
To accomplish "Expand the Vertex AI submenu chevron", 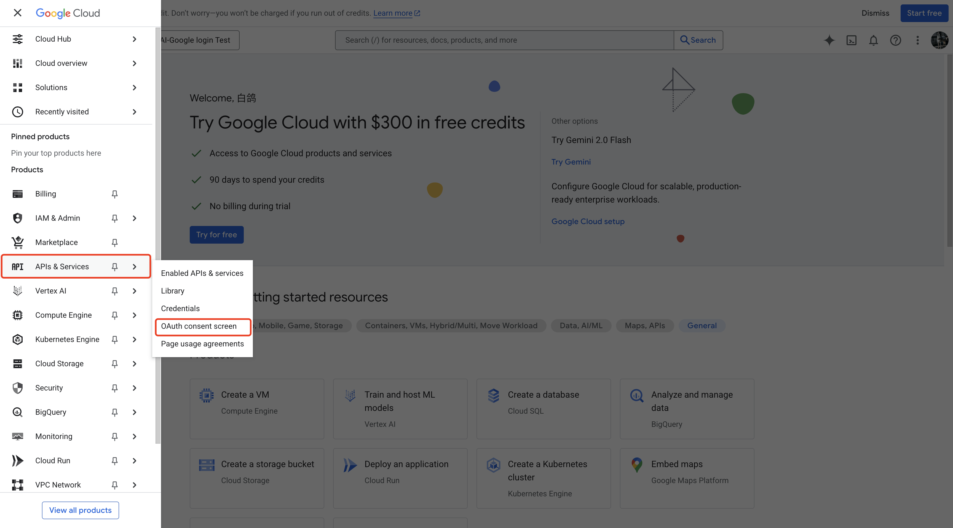I will coord(134,291).
